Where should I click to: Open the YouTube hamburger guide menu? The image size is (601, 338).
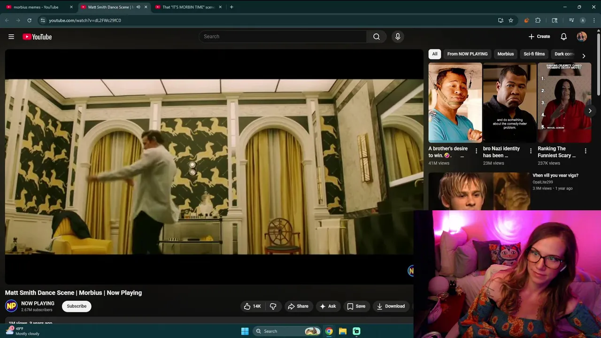coord(11,37)
